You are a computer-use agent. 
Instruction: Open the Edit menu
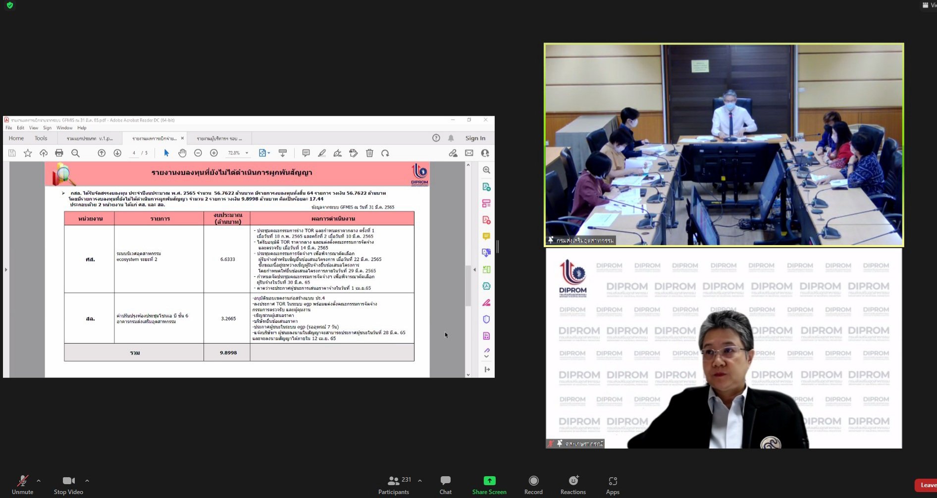tap(20, 128)
